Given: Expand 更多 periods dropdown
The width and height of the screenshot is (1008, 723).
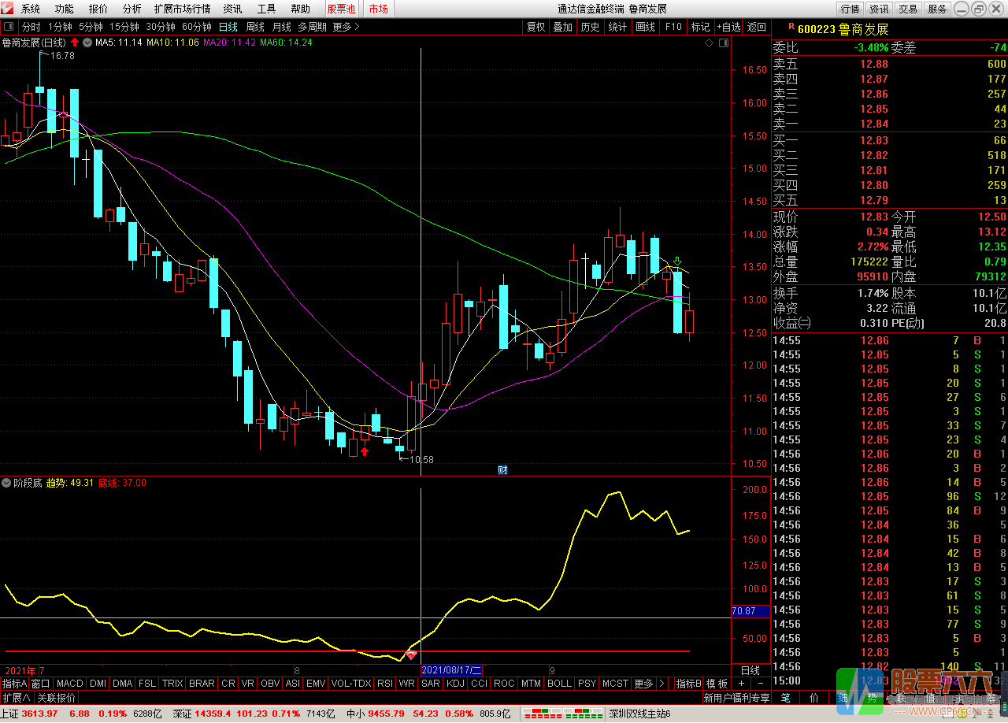Looking at the screenshot, I should [346, 27].
